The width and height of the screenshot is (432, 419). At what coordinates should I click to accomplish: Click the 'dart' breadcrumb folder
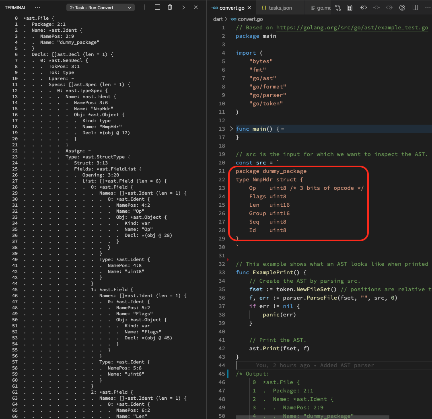pyautogui.click(x=218, y=19)
